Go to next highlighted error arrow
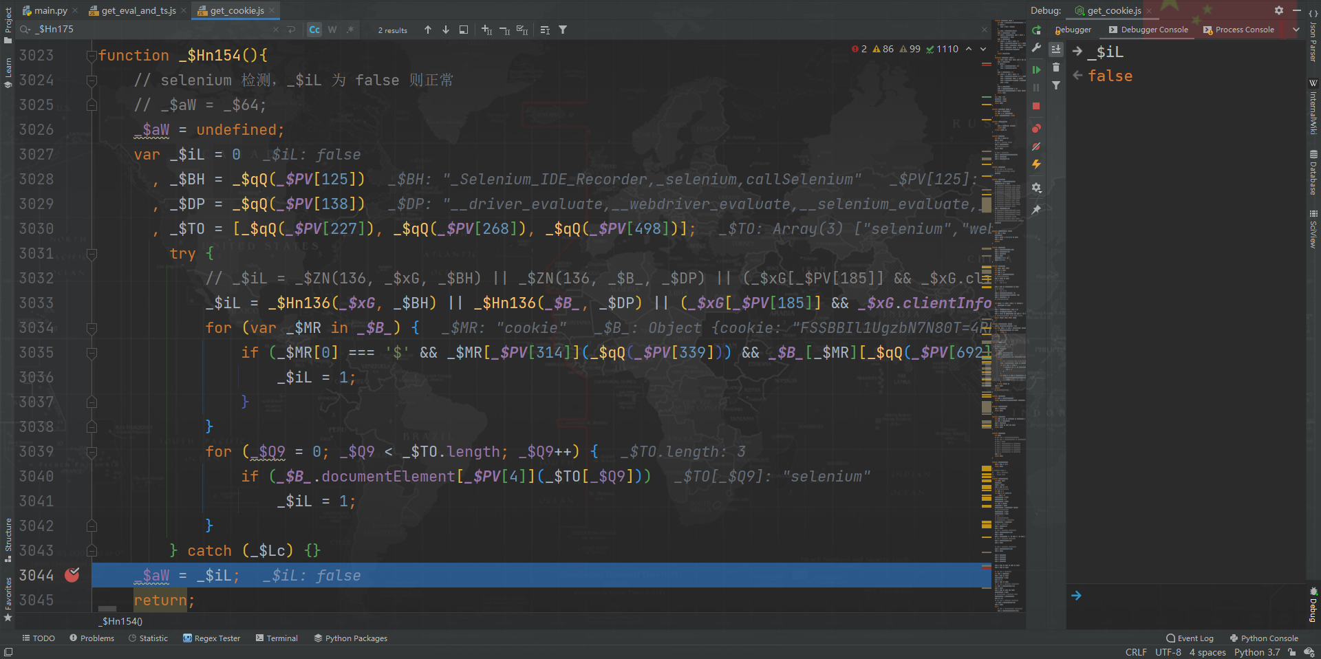The height and width of the screenshot is (659, 1321). (983, 49)
